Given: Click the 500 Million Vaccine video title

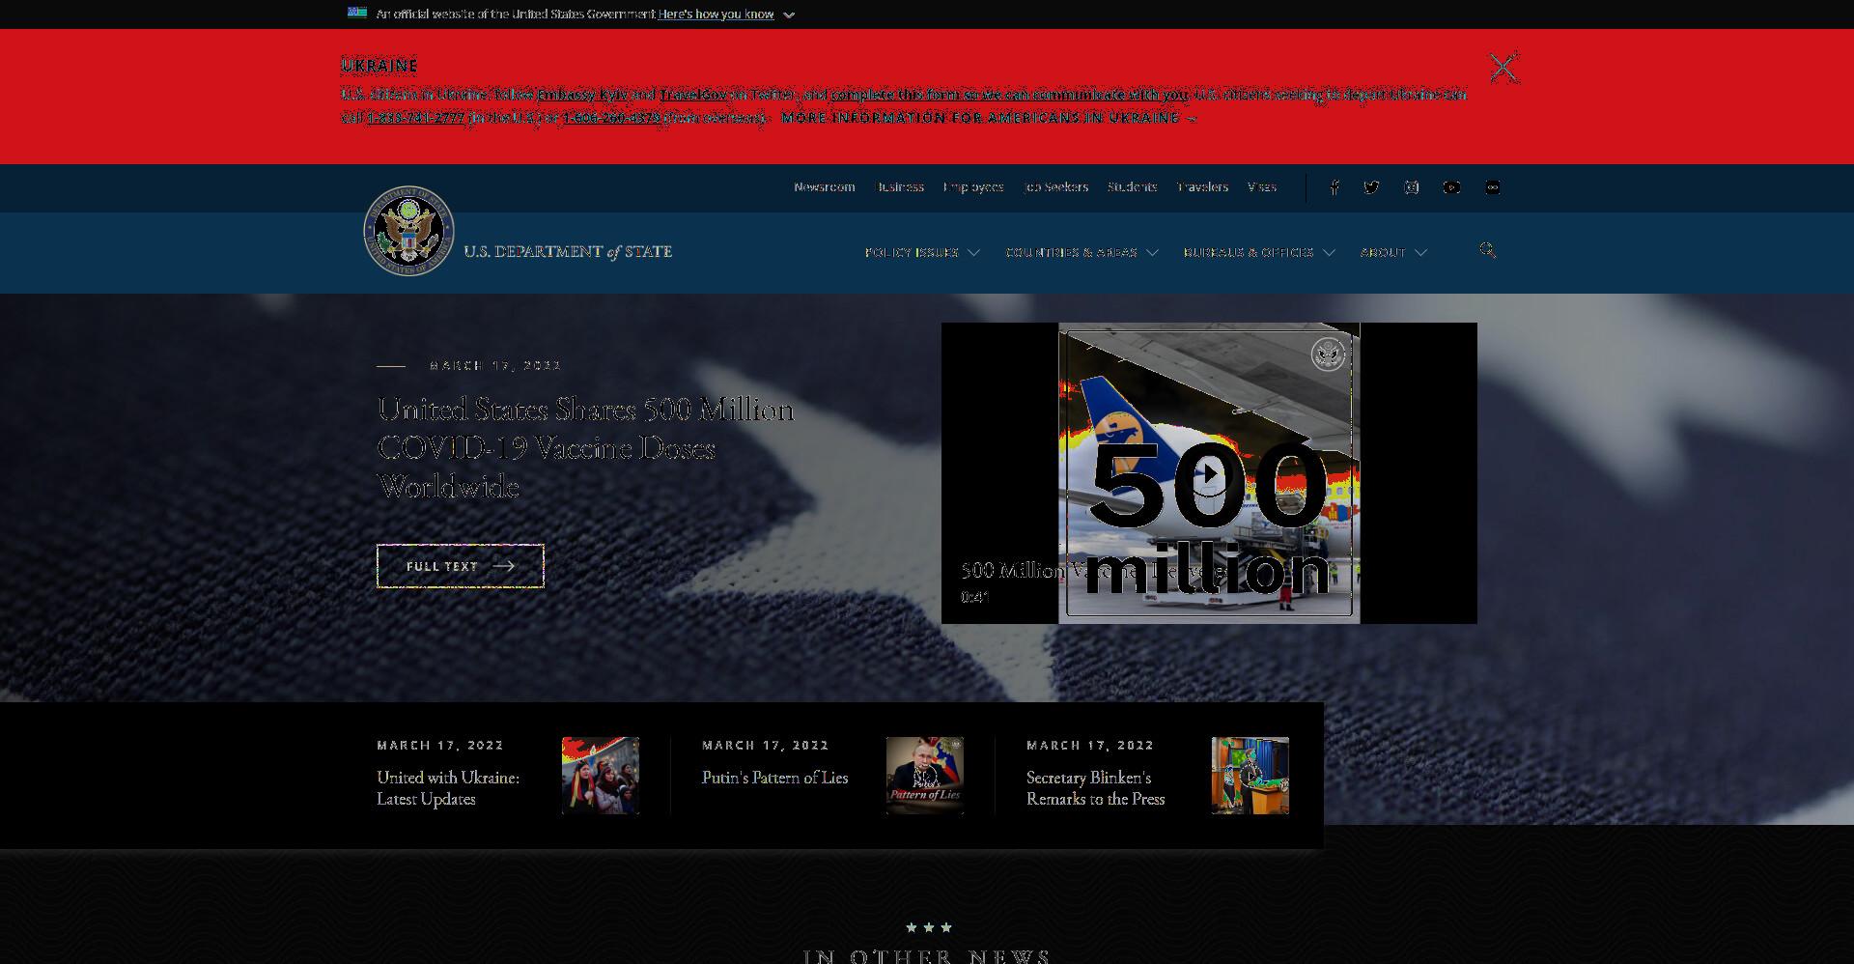Looking at the screenshot, I should [1094, 571].
